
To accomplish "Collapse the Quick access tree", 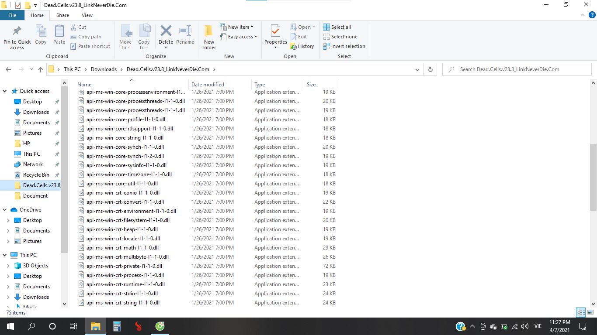I will click(5, 91).
